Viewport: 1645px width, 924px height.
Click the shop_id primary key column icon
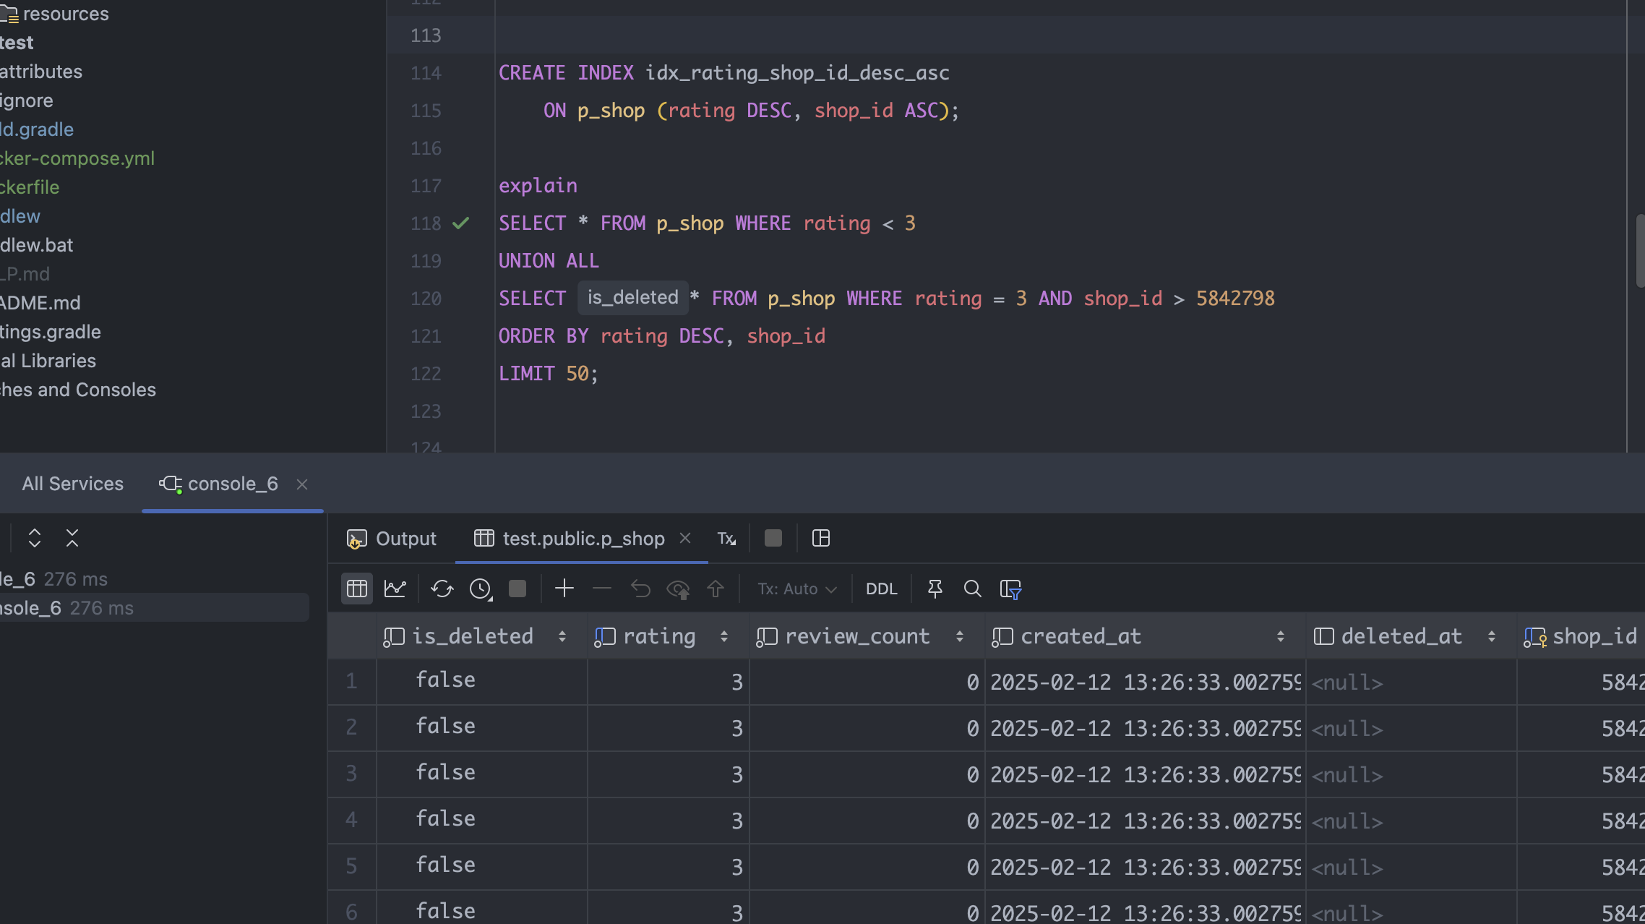1535,636
